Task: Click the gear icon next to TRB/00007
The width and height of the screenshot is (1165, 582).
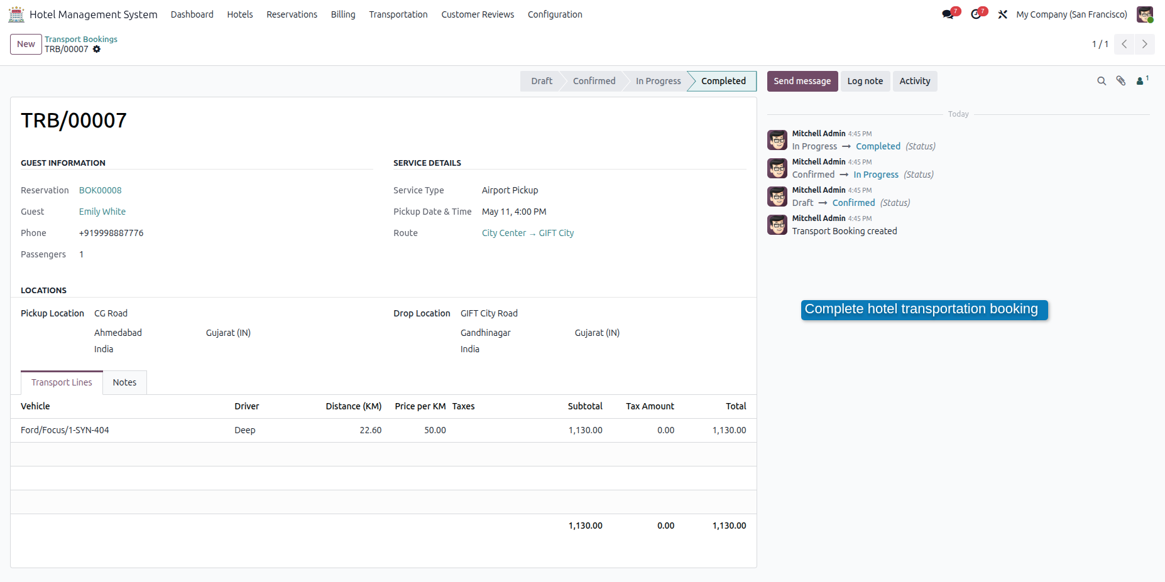Action: [x=97, y=49]
